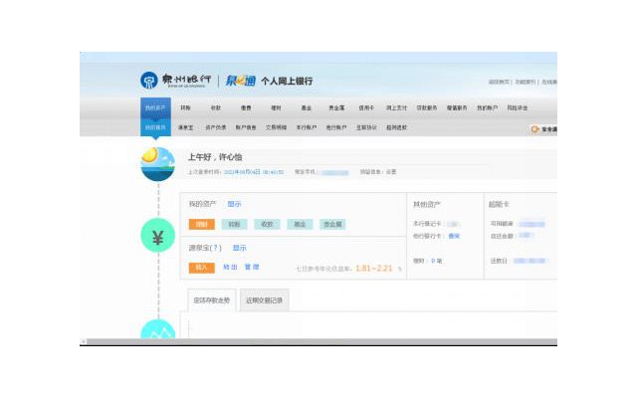Click the 泉e通 brand logo
This screenshot has width=637, height=398.
click(241, 81)
